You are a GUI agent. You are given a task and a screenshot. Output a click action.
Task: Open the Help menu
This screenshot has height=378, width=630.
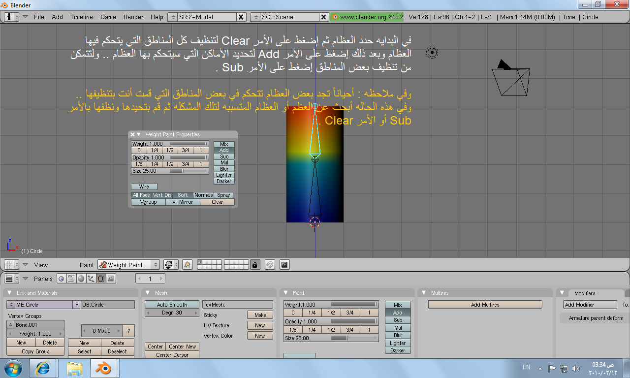tap(157, 17)
